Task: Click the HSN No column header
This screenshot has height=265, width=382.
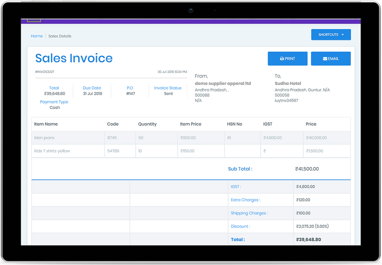Action: click(x=234, y=124)
